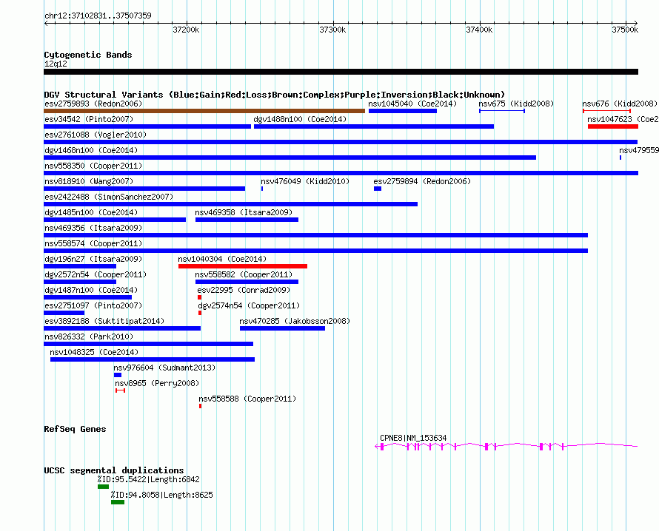Click the nsv676 (Kidd2008) red variant label
659x531 pixels.
point(620,104)
